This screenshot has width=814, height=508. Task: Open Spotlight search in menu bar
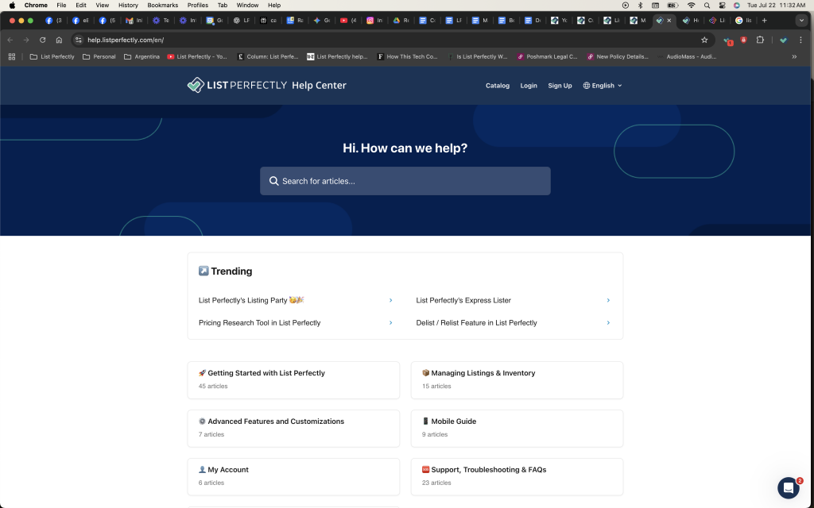tap(707, 6)
